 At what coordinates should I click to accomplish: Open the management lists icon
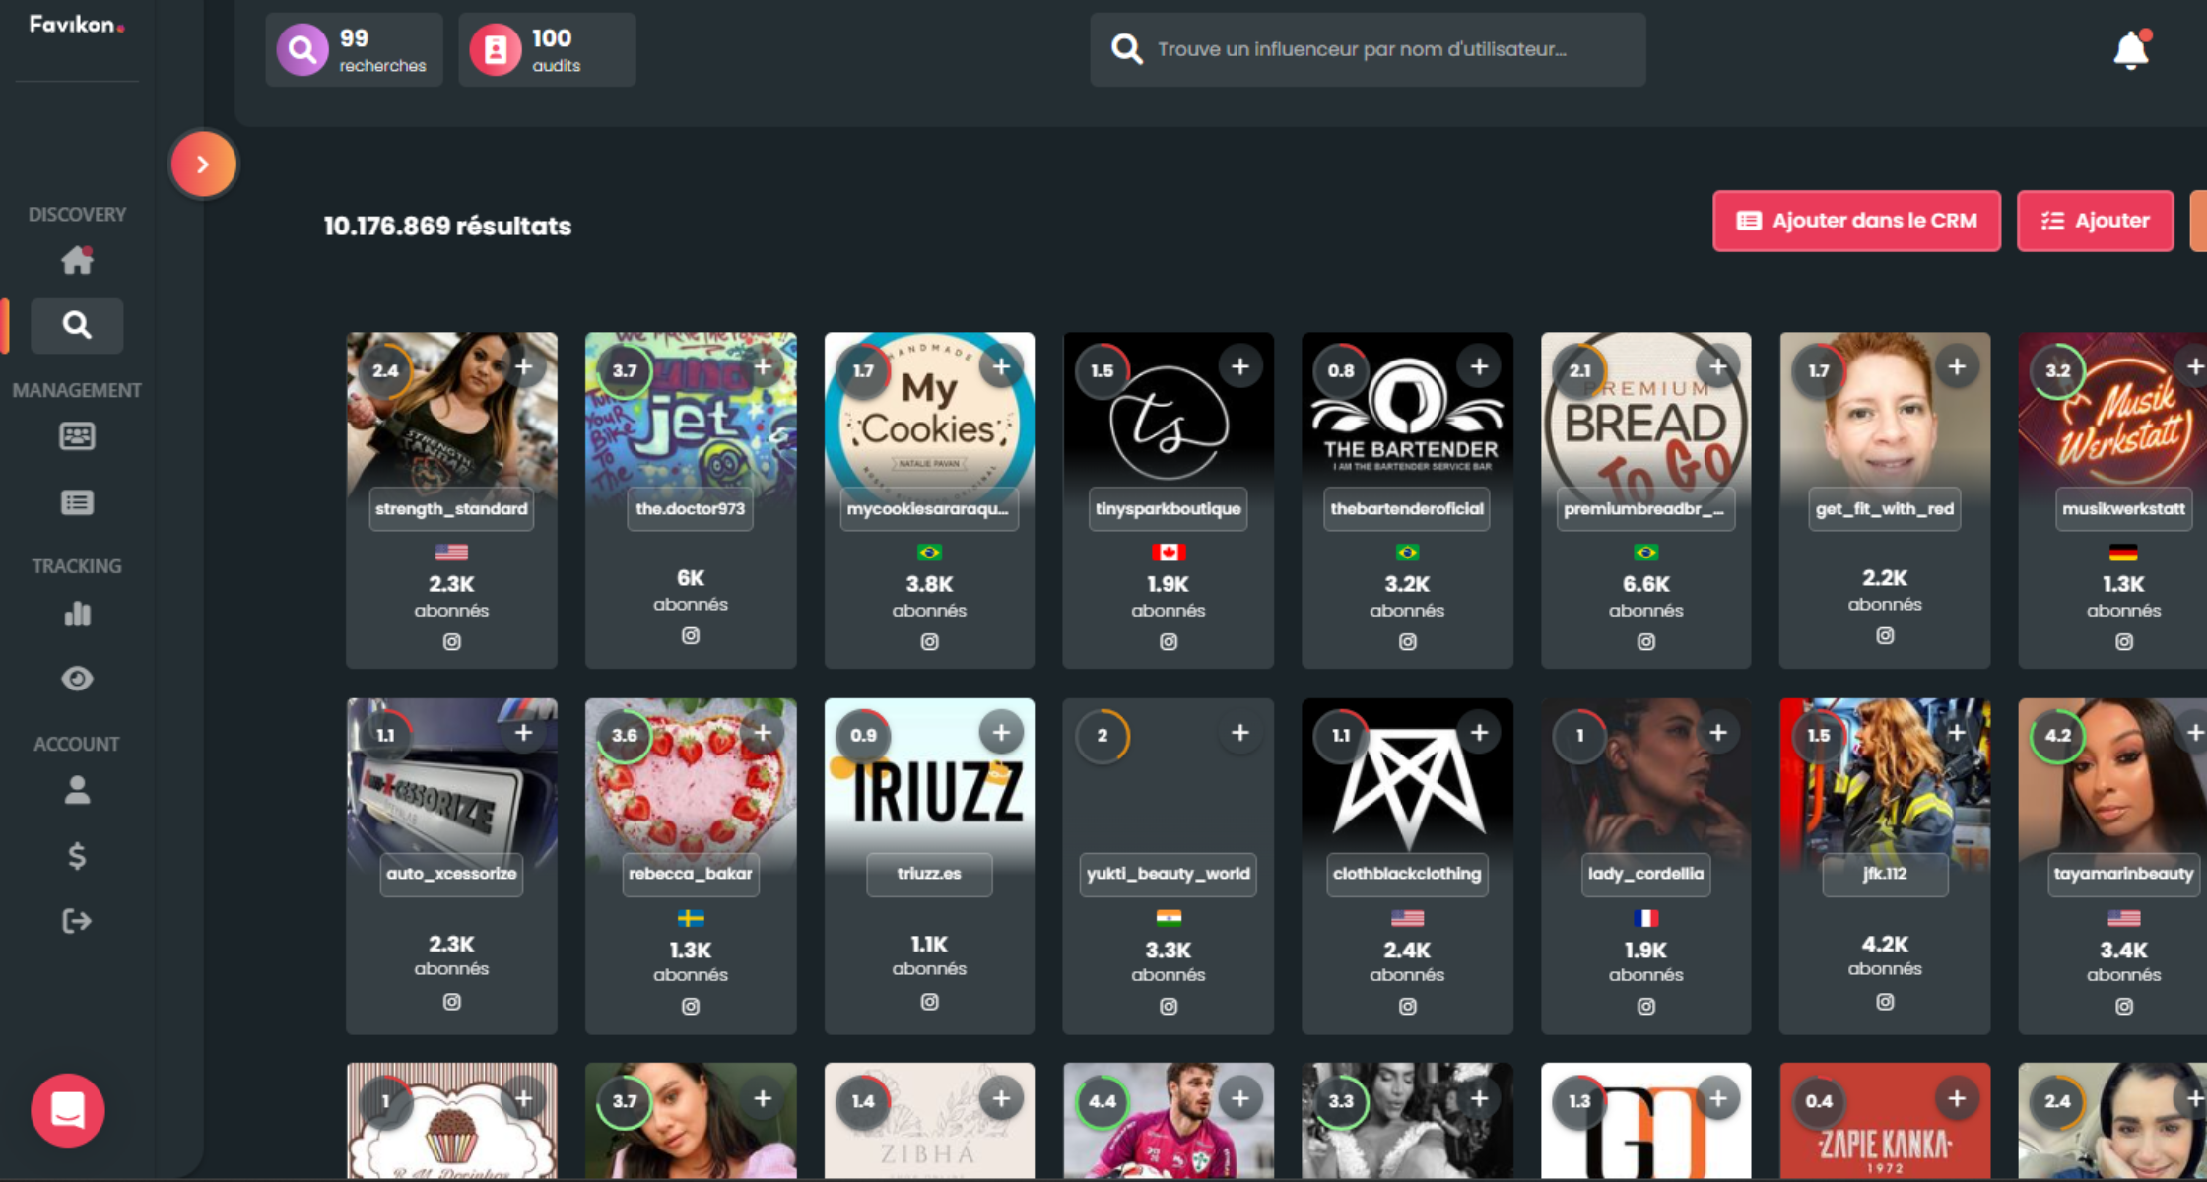(x=77, y=502)
